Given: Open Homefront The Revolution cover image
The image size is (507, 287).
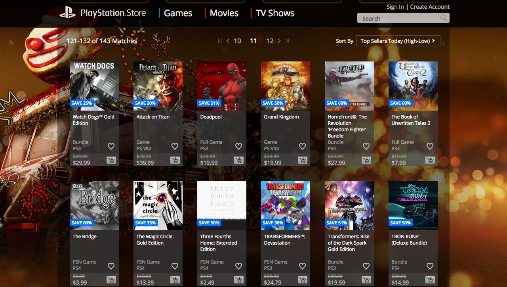Looking at the screenshot, I should point(349,86).
